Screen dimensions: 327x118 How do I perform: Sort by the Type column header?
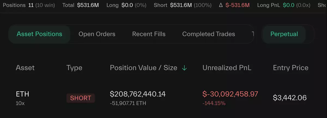74,68
